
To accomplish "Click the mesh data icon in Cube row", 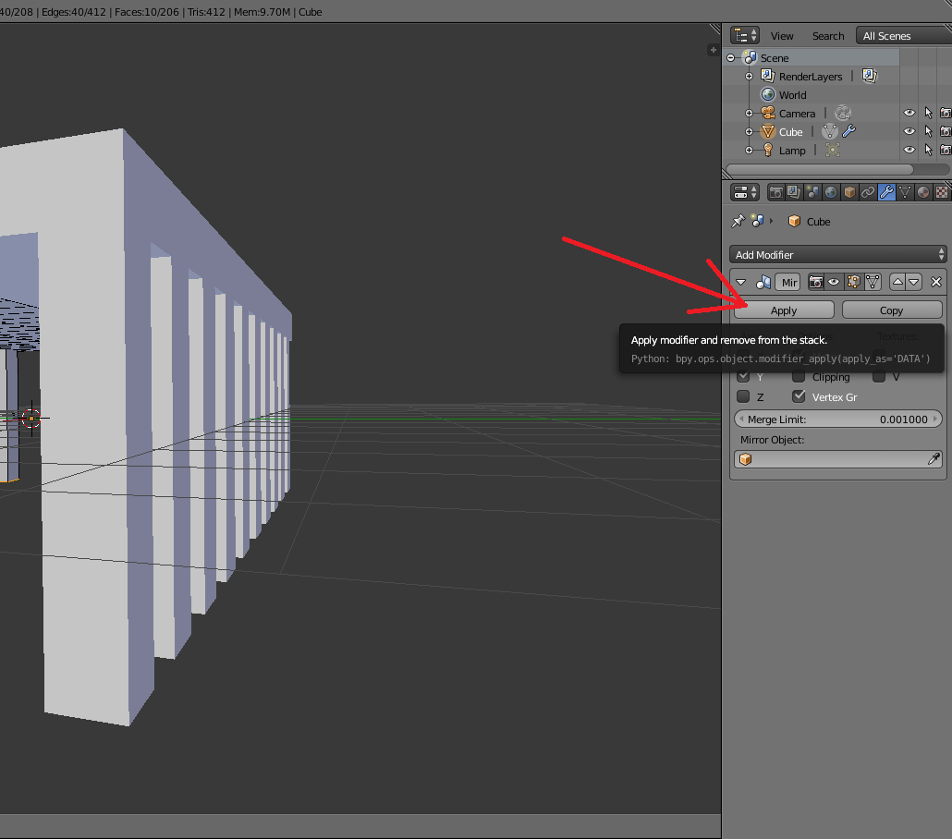I will point(830,131).
